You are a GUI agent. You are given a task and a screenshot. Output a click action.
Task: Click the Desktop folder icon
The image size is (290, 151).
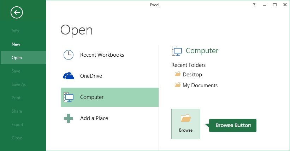(177, 74)
